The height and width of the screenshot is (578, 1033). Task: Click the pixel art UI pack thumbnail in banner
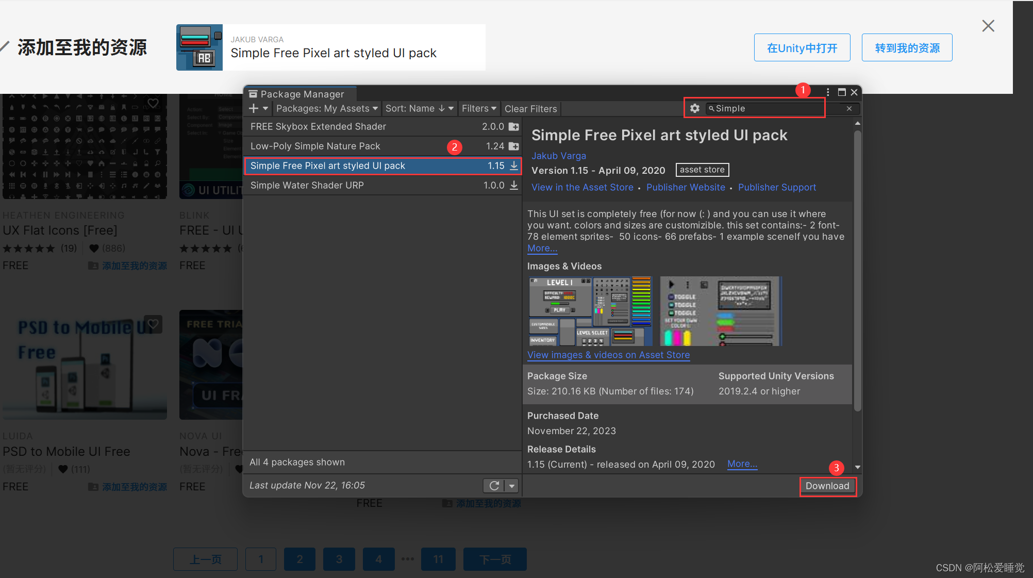[199, 47]
